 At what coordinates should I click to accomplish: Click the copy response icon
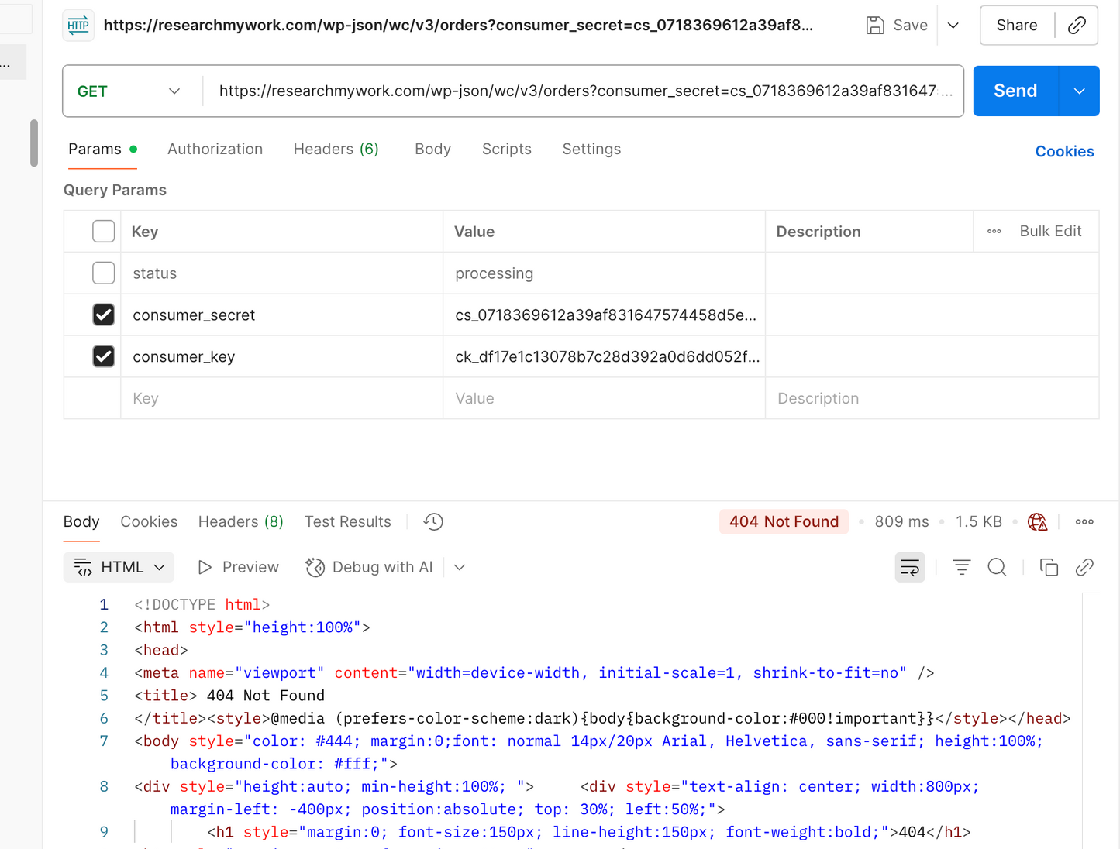1049,567
